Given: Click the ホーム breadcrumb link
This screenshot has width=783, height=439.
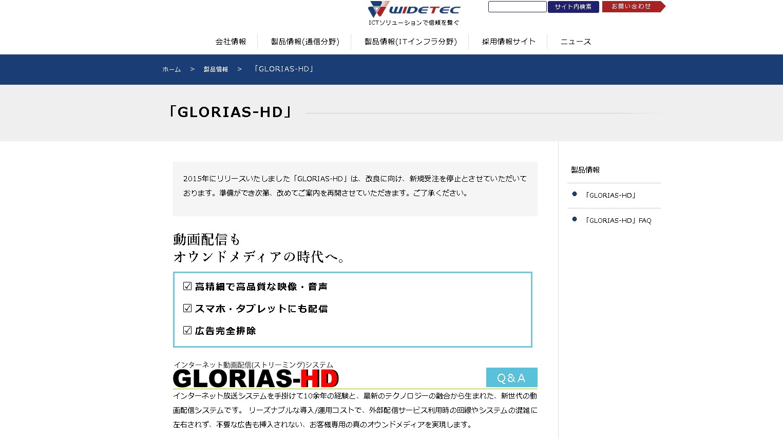Looking at the screenshot, I should tap(171, 69).
